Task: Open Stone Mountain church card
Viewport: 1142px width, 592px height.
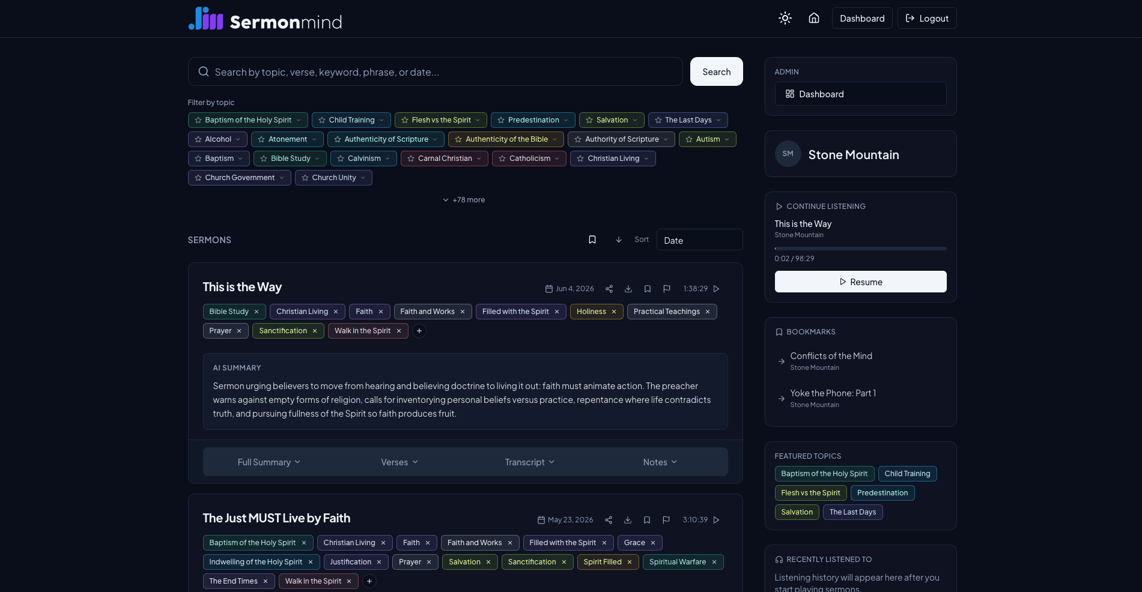Action: pyautogui.click(x=860, y=154)
